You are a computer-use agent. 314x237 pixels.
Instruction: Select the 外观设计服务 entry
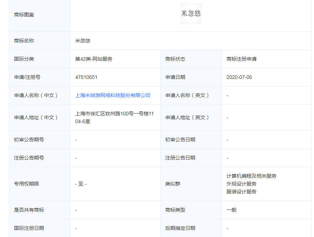coord(241,184)
